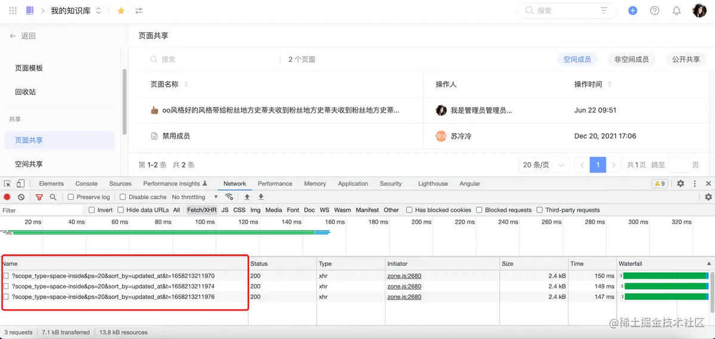Open the help question mark icon
715x339 pixels.
pyautogui.click(x=654, y=11)
